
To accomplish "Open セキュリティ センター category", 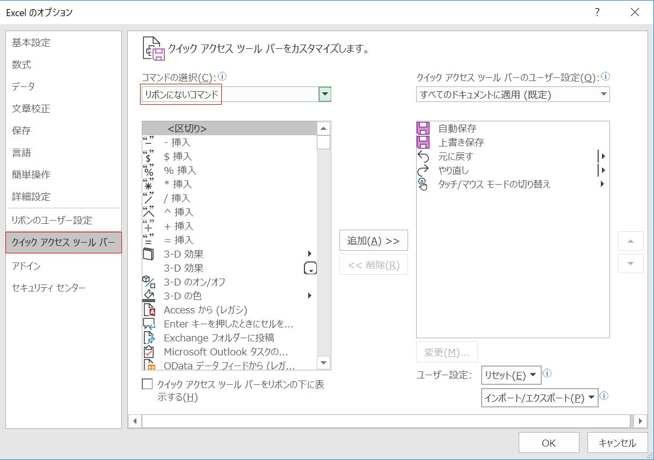I will 63,288.
